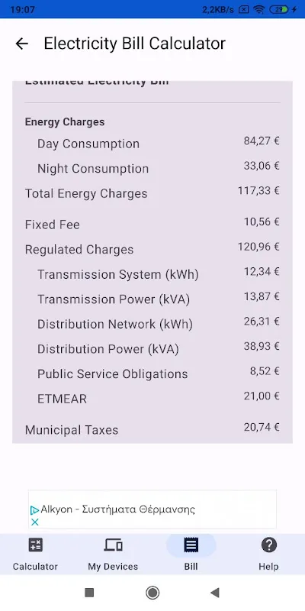Close the ad with X icon
Viewport: 305px width, 611px height.
click(34, 522)
